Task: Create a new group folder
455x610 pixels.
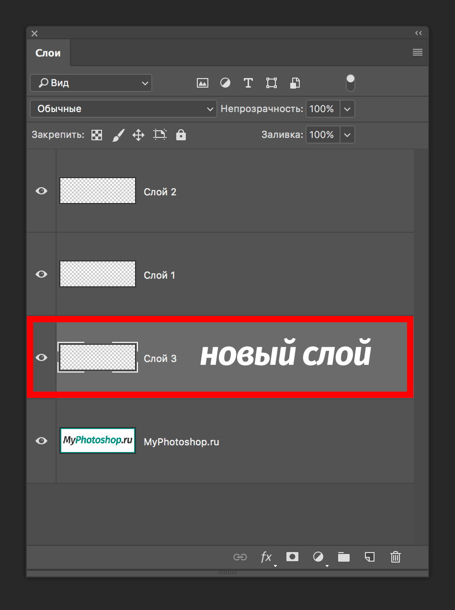Action: [343, 557]
